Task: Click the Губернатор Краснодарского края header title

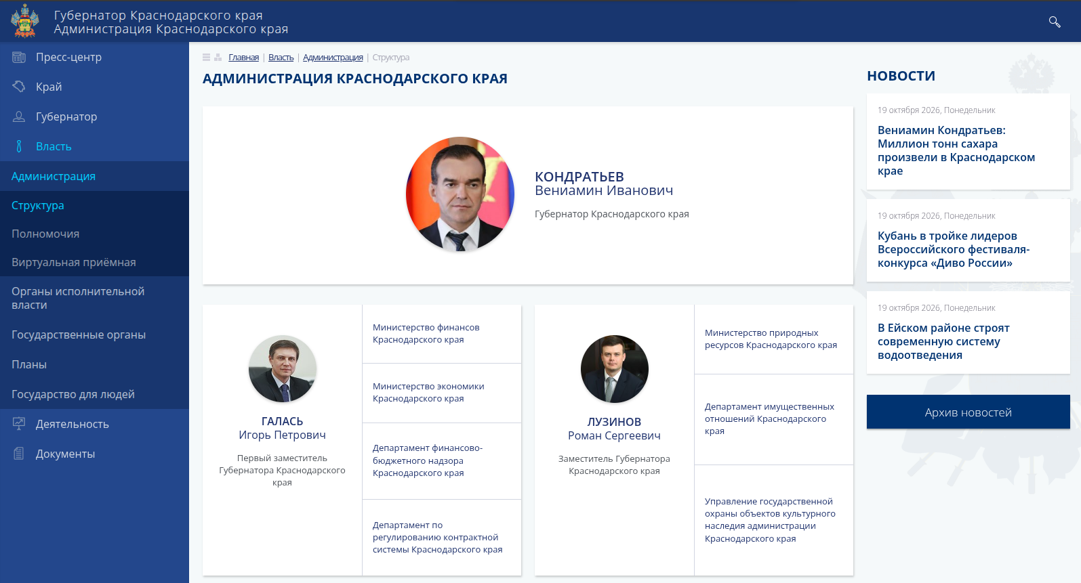Action: tap(158, 15)
